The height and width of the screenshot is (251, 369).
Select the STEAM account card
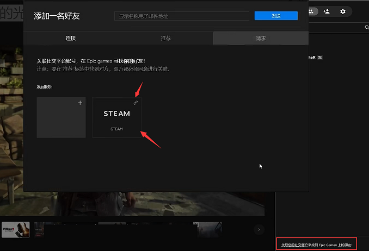click(116, 117)
